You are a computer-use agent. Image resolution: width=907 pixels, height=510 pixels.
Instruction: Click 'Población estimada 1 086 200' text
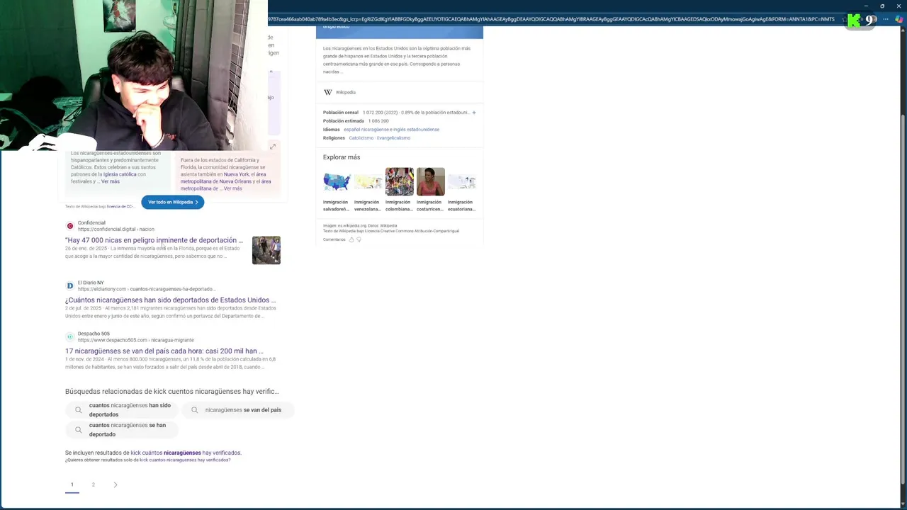[356, 121]
